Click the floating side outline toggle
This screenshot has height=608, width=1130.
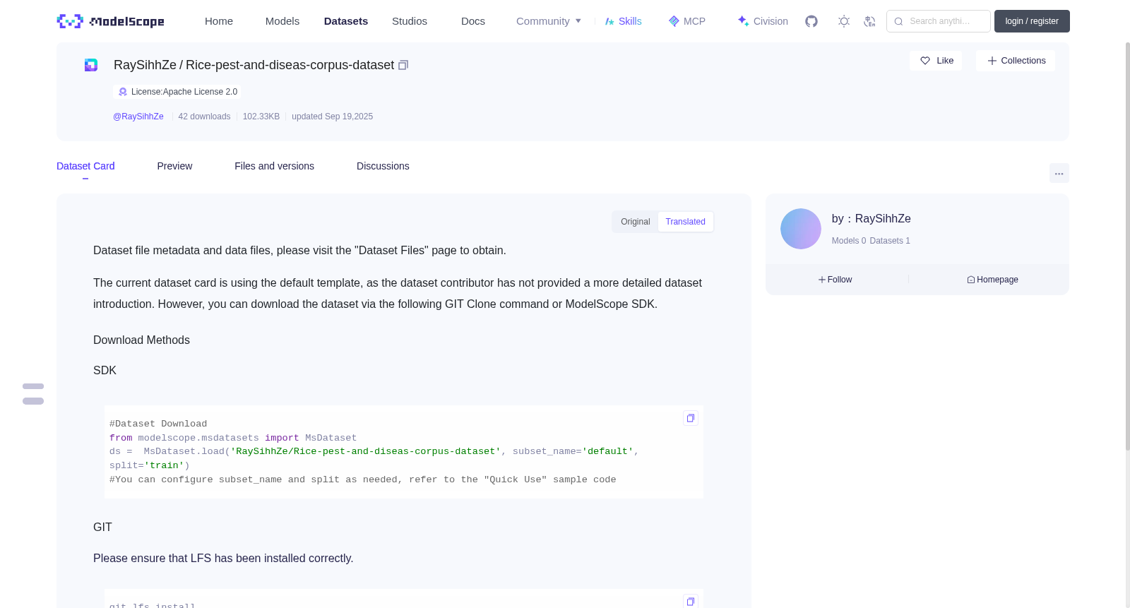[x=33, y=393]
